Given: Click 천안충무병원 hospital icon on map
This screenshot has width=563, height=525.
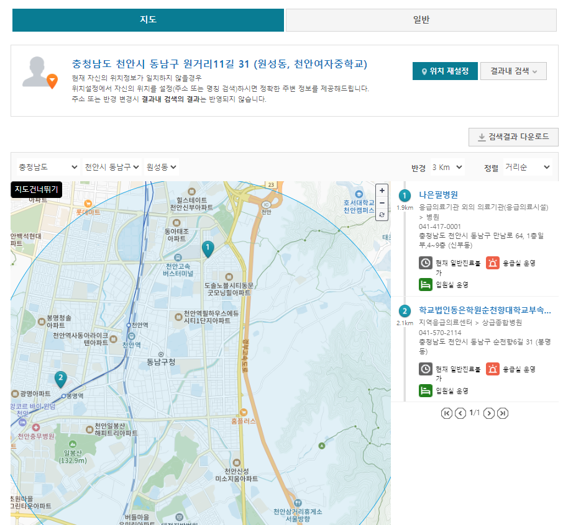Looking at the screenshot, I should (x=36, y=428).
